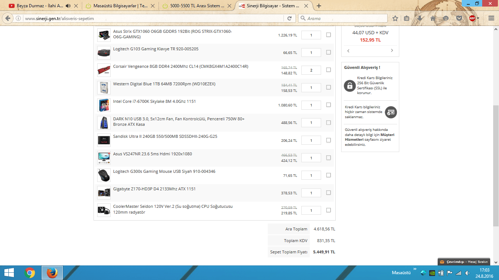Show next product with right carousel chevron
This screenshot has height=280, width=499.
[x=392, y=51]
